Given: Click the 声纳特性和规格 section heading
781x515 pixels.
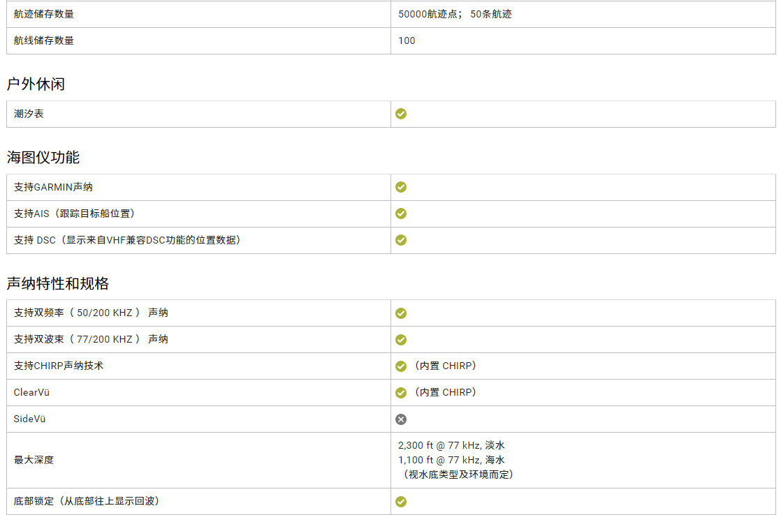Looking at the screenshot, I should 58,284.
